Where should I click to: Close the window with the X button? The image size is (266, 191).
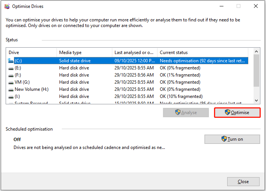[x=256, y=6]
